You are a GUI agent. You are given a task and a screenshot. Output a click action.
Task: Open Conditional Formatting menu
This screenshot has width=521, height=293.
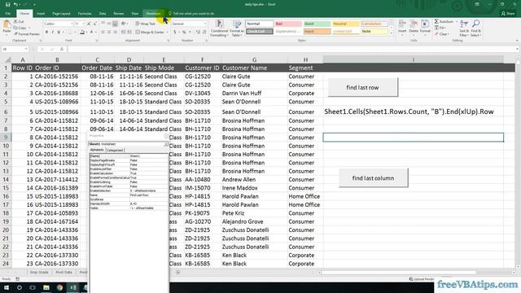click(219, 28)
